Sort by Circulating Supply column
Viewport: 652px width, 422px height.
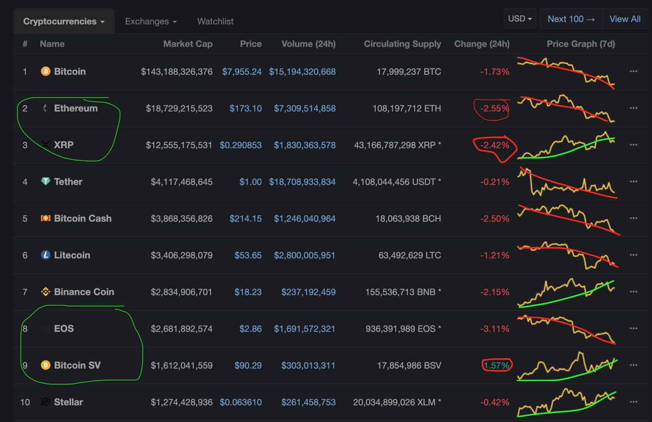click(402, 44)
